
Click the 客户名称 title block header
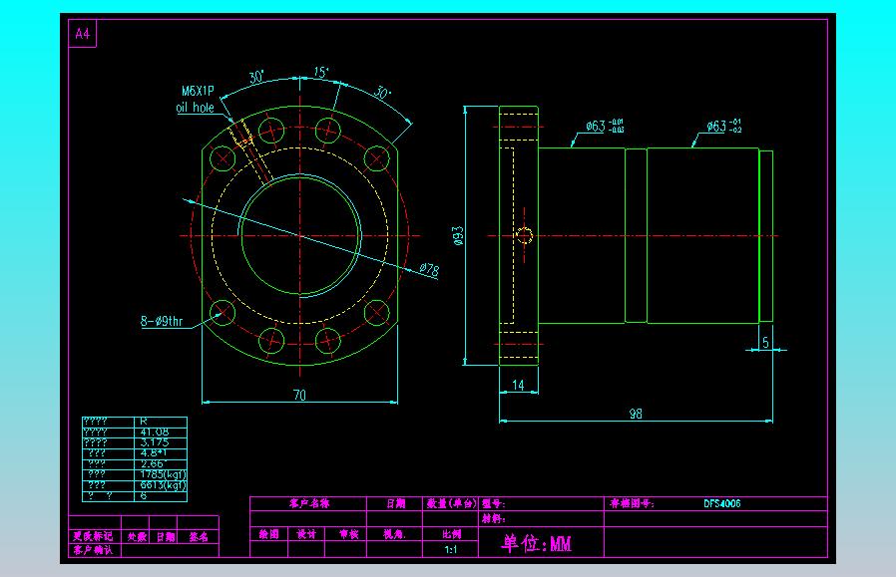(308, 503)
